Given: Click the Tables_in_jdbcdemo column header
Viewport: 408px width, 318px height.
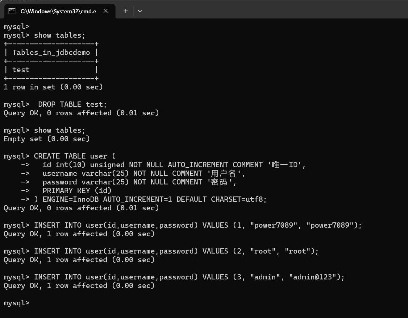Looking at the screenshot, I should 51,52.
